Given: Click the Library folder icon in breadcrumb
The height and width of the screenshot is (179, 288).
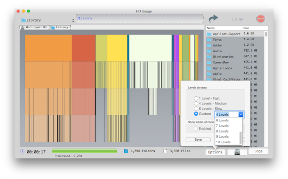Looking at the screenshot, I should click(x=53, y=28).
